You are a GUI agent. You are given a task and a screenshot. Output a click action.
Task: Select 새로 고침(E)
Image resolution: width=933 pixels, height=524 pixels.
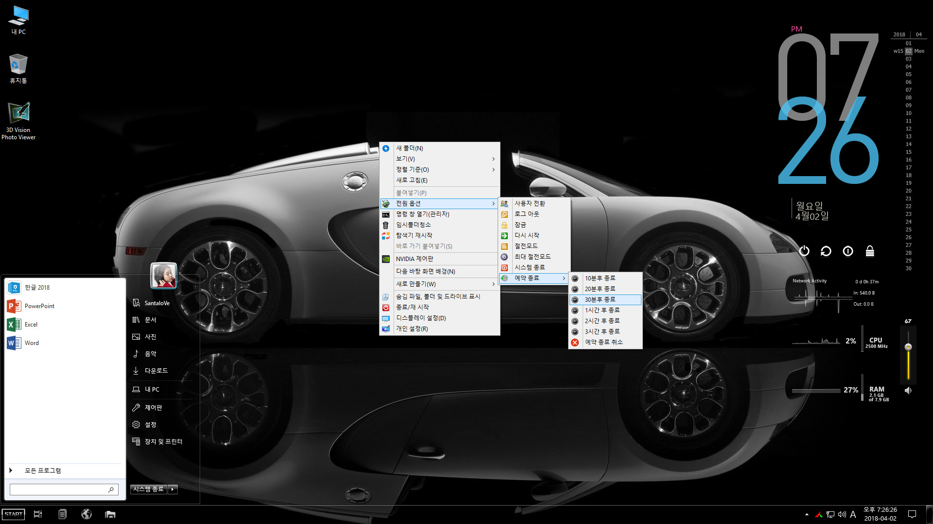440,180
